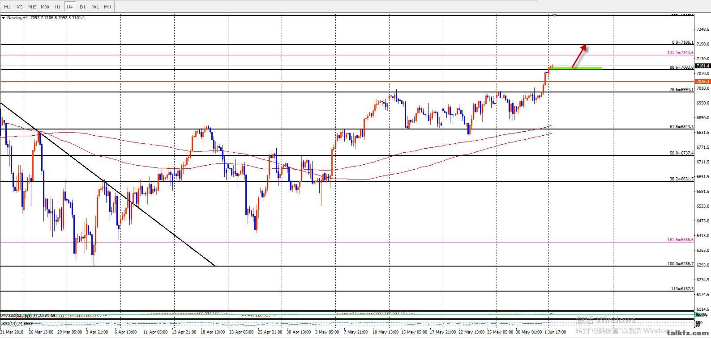Click the 6771.5 price axis label
Viewport: 711px width, 338px height.
[702, 147]
